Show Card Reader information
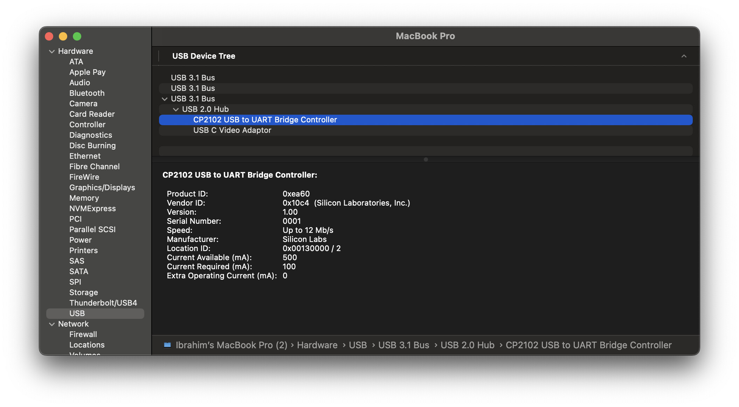739x407 pixels. coord(92,114)
